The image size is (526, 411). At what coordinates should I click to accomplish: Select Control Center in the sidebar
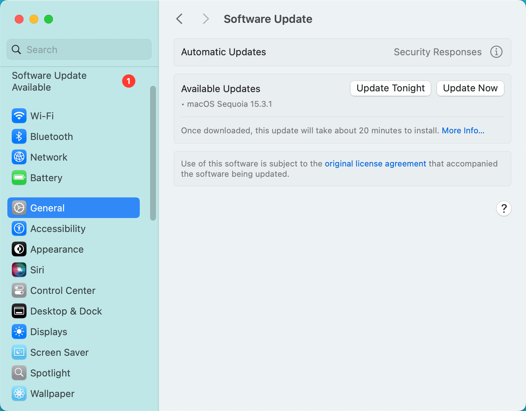click(x=63, y=290)
